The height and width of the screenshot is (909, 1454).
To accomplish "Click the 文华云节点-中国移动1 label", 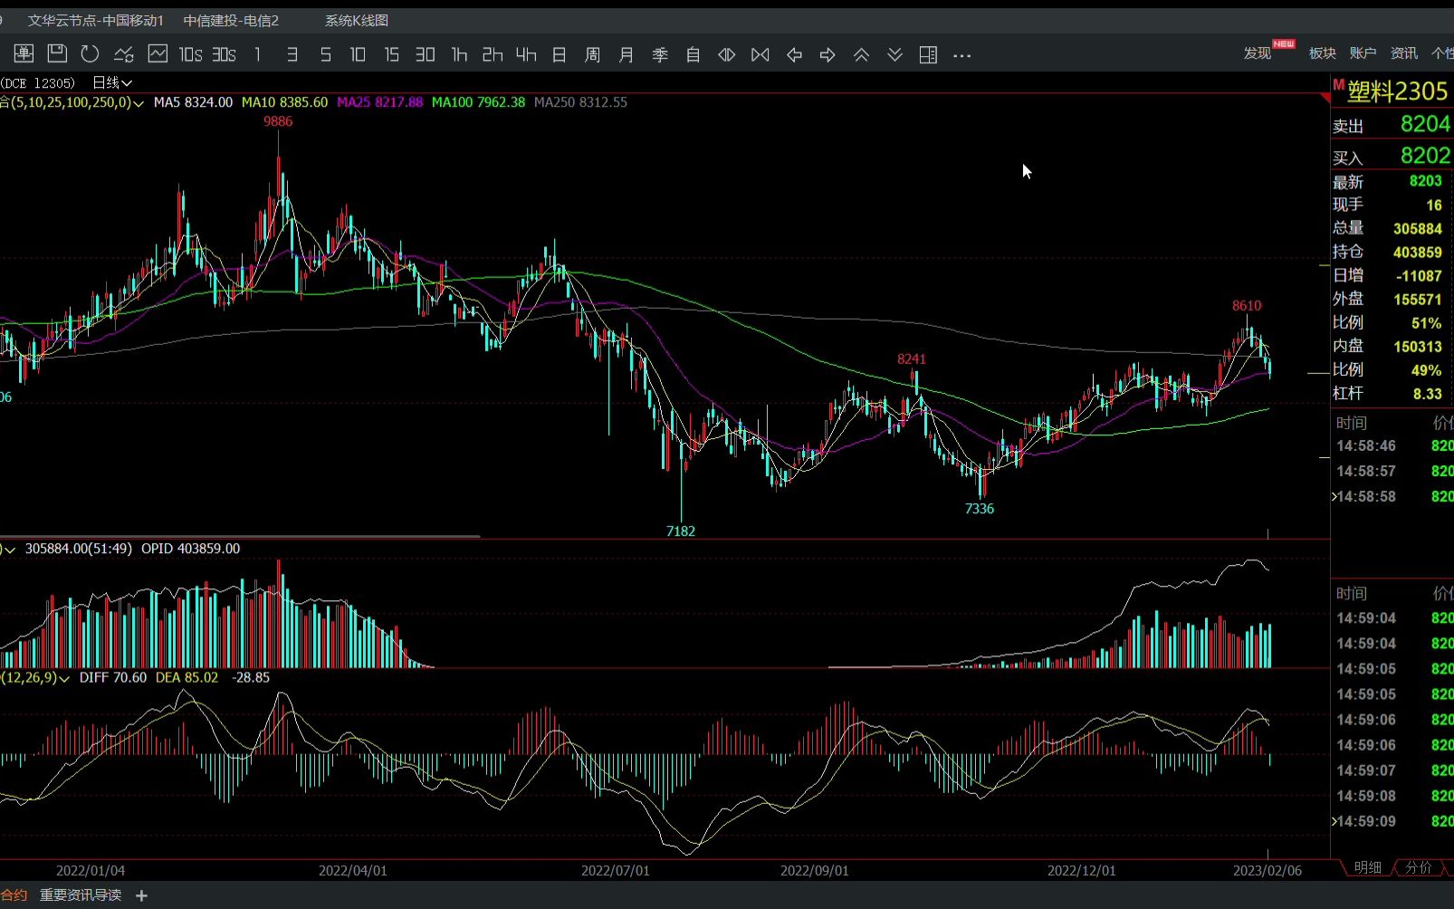I will tap(96, 20).
